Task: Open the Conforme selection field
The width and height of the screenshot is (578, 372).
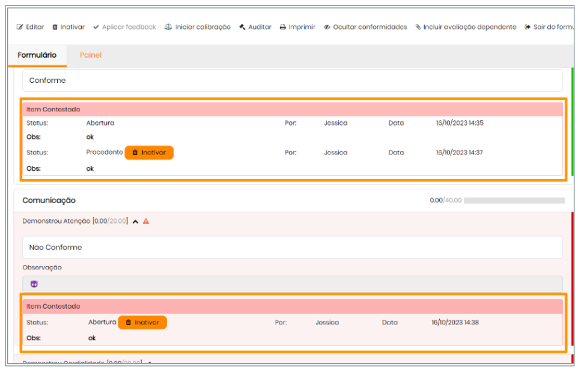Action: 292,81
